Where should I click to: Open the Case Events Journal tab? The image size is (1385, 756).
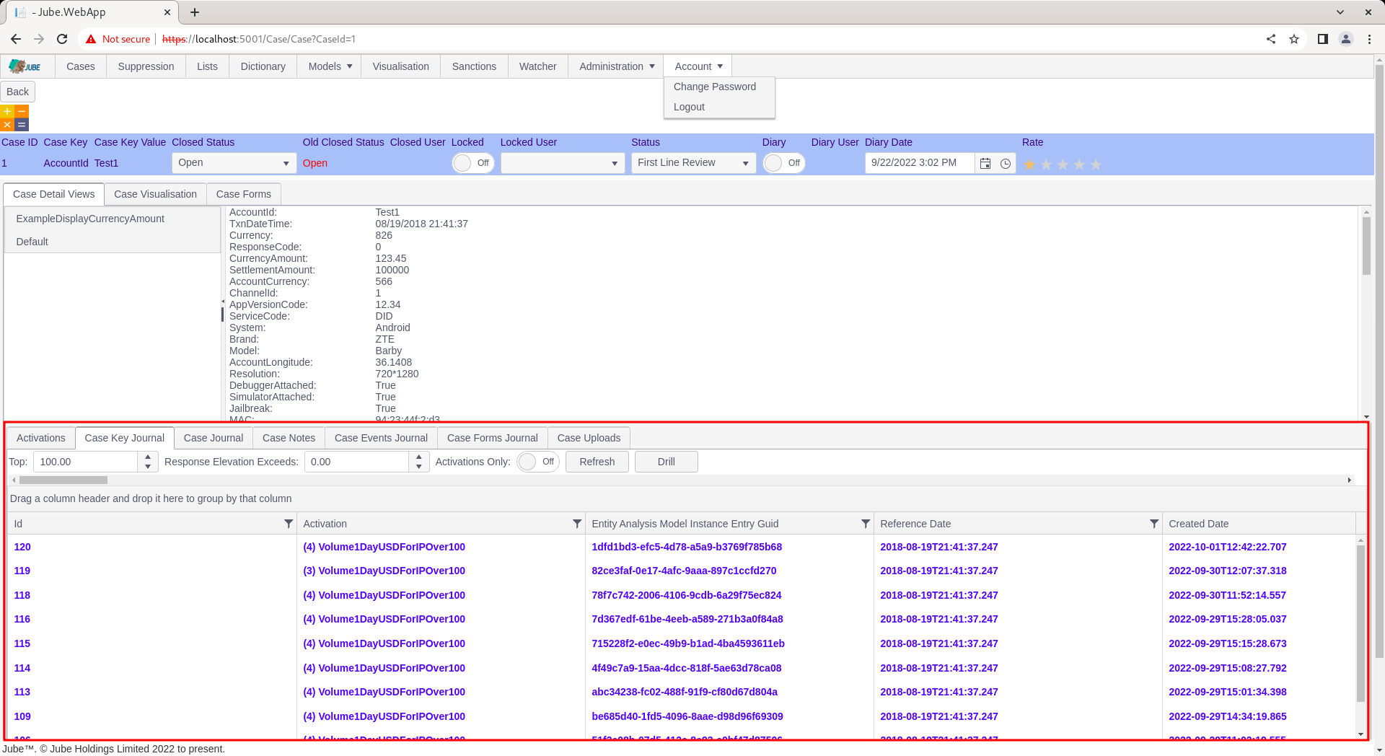381,438
